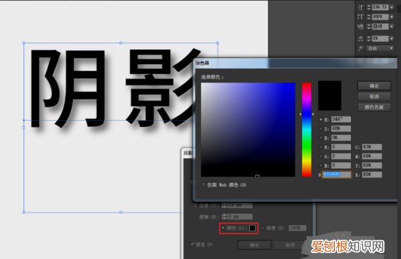Click the hex color input field
Image resolution: width=401 pixels, height=259 pixels.
pos(337,174)
